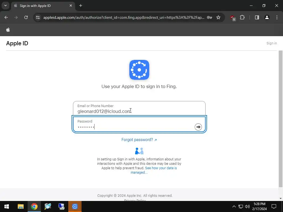Expand the tab search dropdown arrow
Image resolution: width=283 pixels, height=212 pixels.
[6, 6]
